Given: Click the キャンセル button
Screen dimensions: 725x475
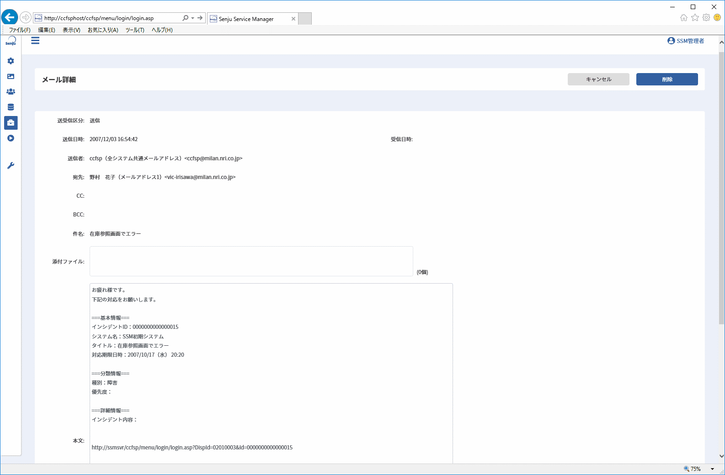Looking at the screenshot, I should point(598,79).
